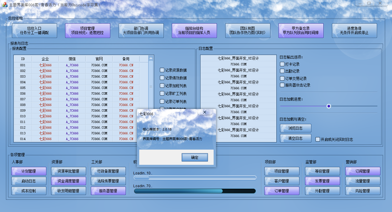Image resolution: width=392 pixels, height=212 pixels.
Task: Open the 团队视图 heat map button
Action: point(248,30)
